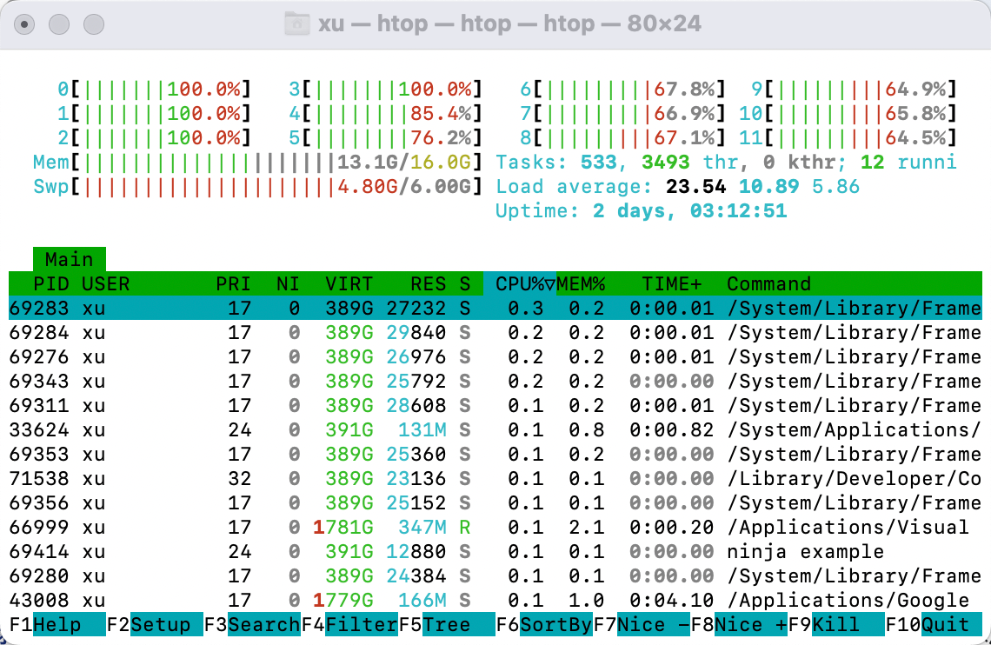Open the F6 SortBy menu
The width and height of the screenshot is (991, 645).
544,625
